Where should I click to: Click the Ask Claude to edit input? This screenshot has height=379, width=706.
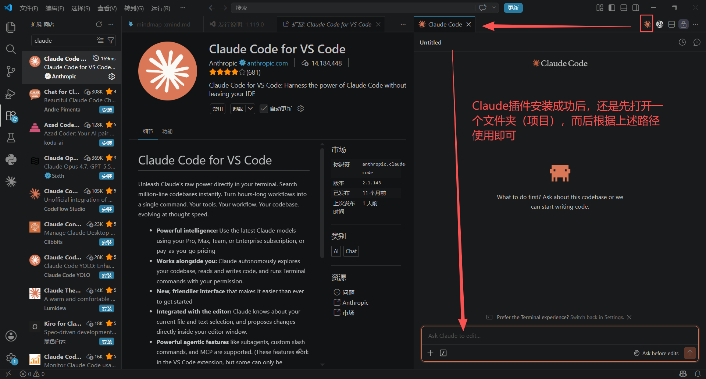coord(559,336)
